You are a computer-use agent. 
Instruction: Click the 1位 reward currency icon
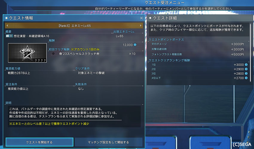pyautogui.click(x=246, y=65)
